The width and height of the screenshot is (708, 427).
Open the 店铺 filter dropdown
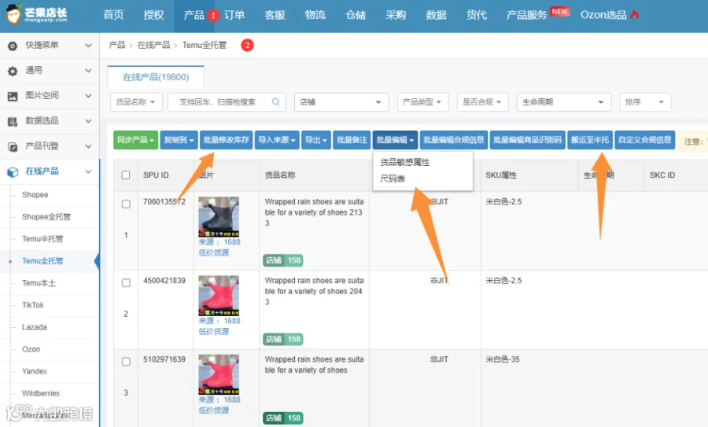(341, 102)
